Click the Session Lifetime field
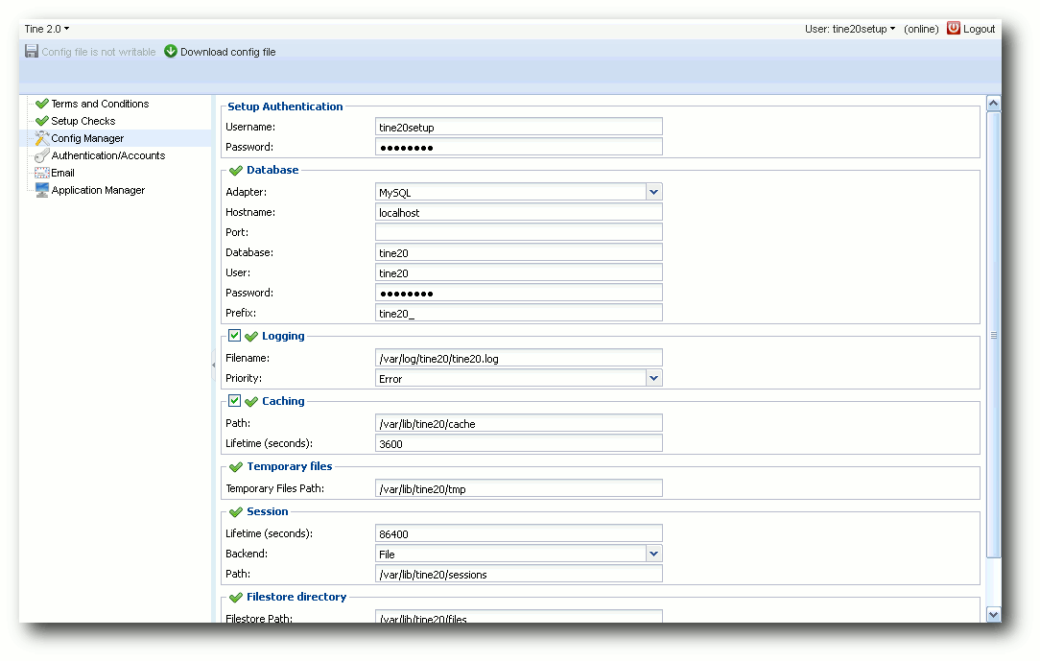Viewport: 1040px width, 661px height. 519,533
